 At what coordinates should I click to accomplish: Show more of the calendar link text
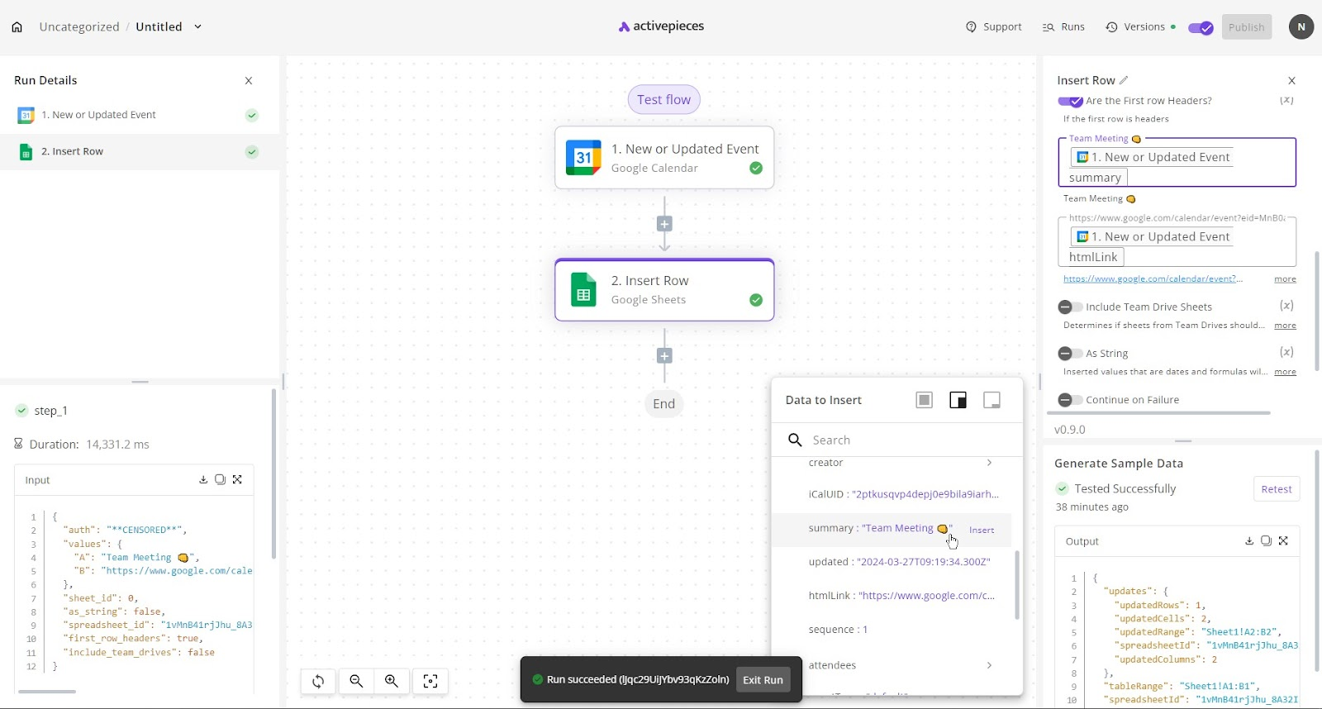point(1285,279)
